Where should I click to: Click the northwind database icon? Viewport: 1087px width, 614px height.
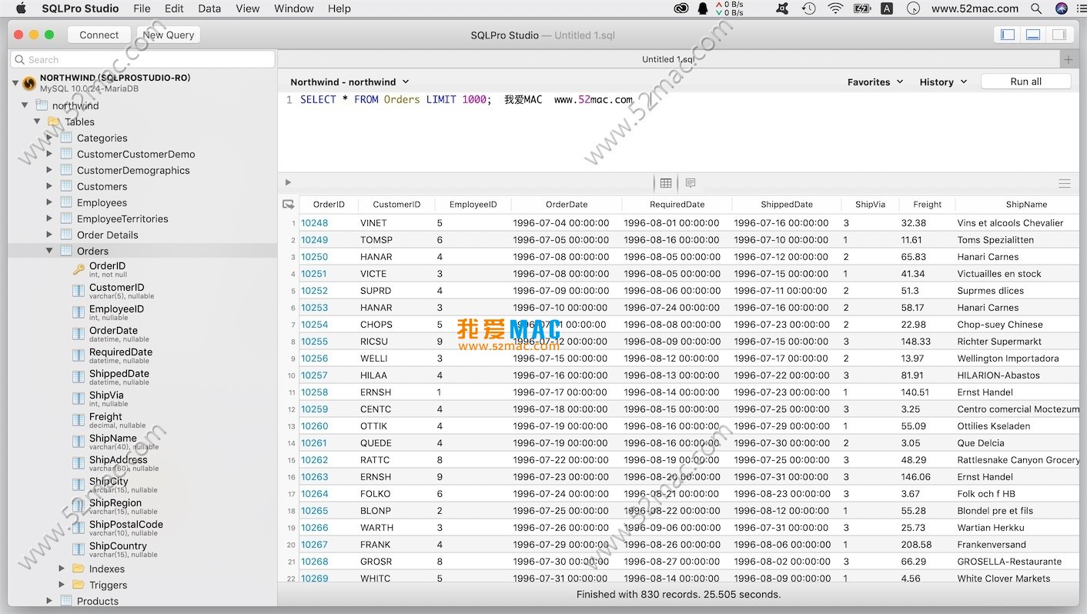pyautogui.click(x=42, y=105)
